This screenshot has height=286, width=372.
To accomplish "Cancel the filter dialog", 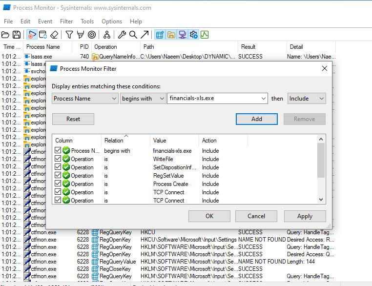I will [x=256, y=216].
